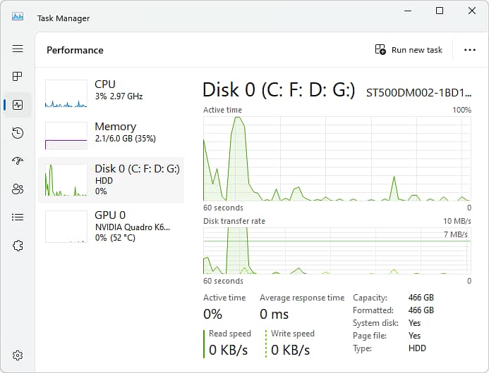Image resolution: width=489 pixels, height=373 pixels.
Task: Select the Performance page icon in sidebar
Action: pos(18,105)
